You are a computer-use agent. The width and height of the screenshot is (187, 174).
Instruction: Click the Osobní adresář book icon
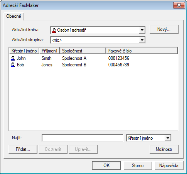(54, 30)
